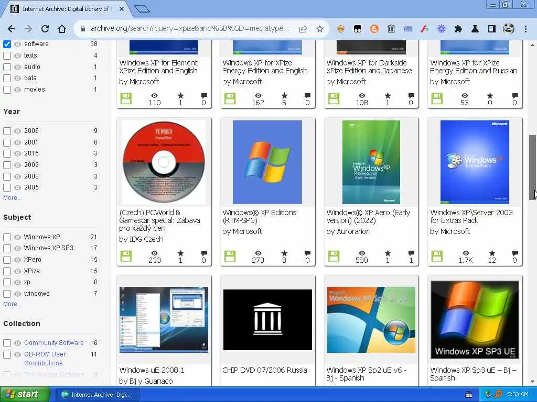
Task: Click the search magnifier icon in system tray
Action: pyautogui.click(x=499, y=394)
